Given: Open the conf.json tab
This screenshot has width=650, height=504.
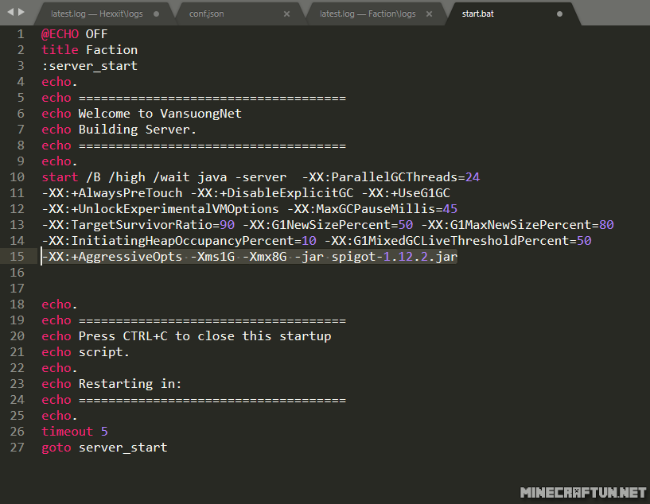Looking at the screenshot, I should [x=208, y=14].
